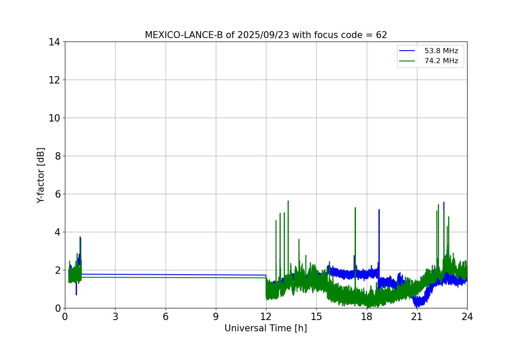Click x-axis tick label 21
519x346 pixels.
417,317
